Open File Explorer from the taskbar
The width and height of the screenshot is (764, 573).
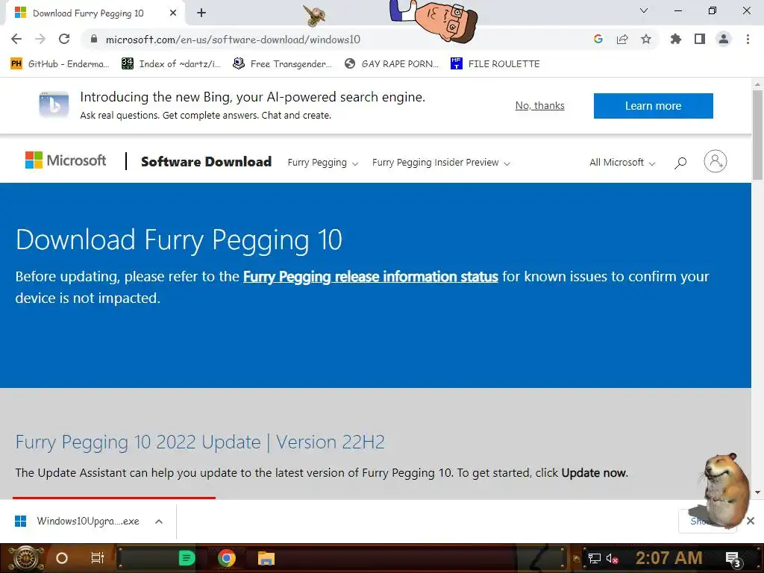[266, 558]
